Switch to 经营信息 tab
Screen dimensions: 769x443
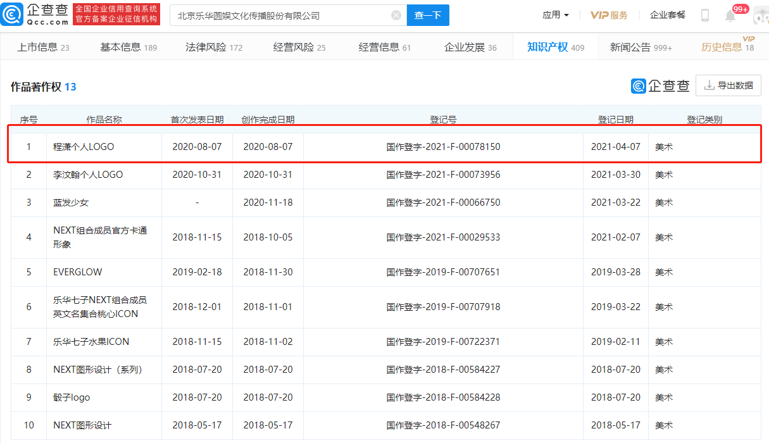pos(385,47)
